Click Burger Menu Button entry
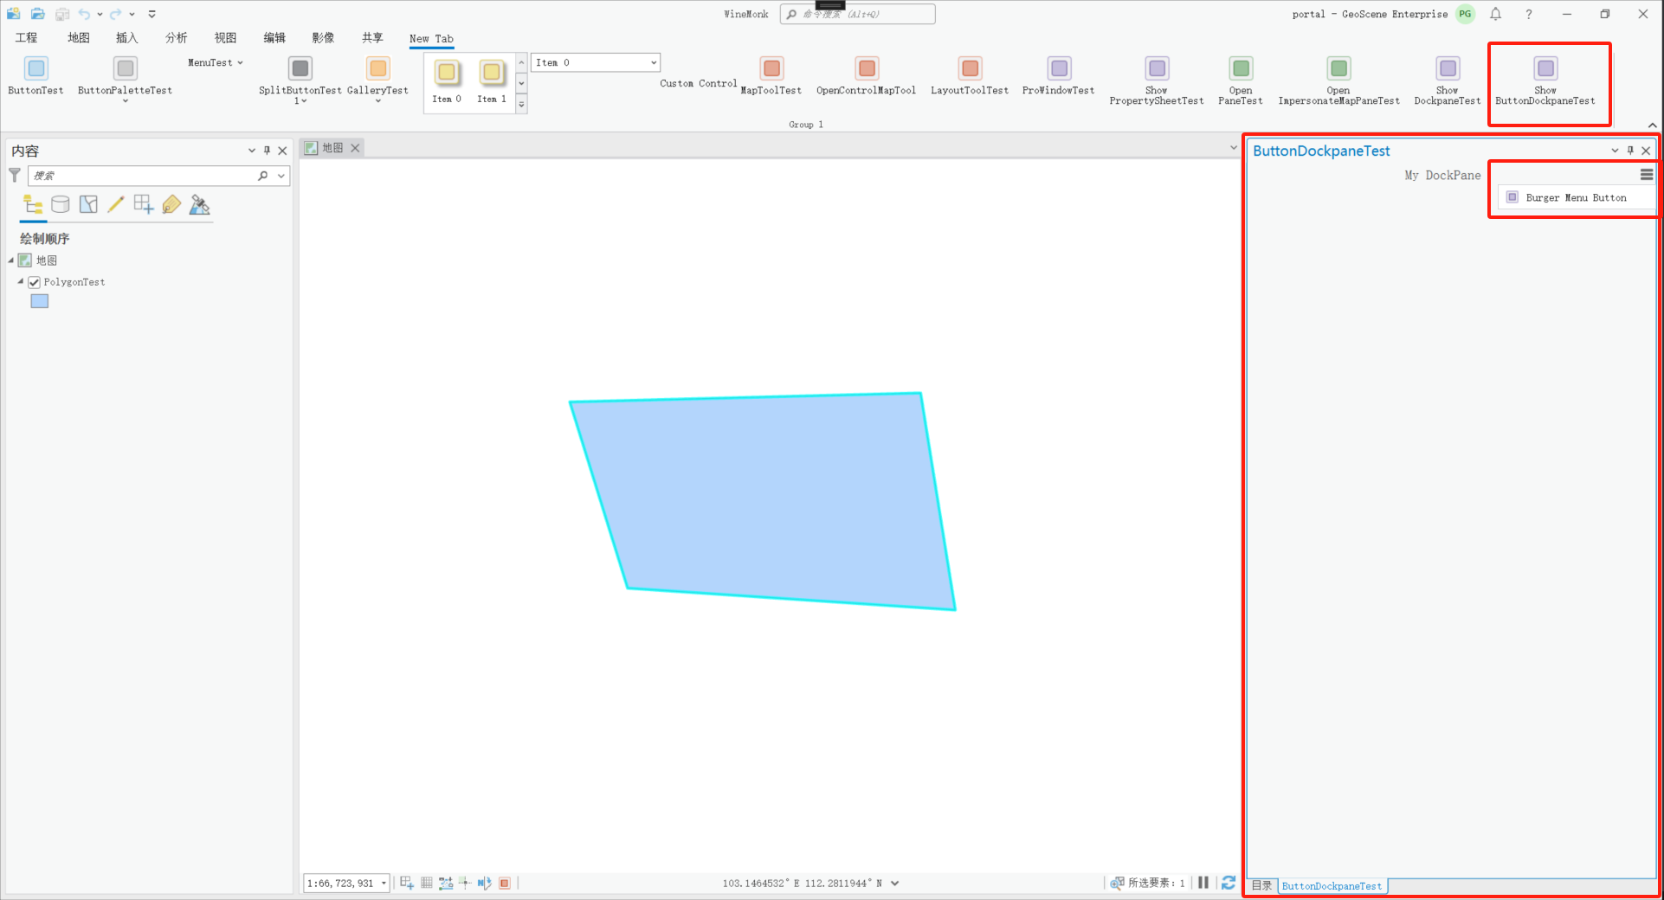 [x=1576, y=197]
